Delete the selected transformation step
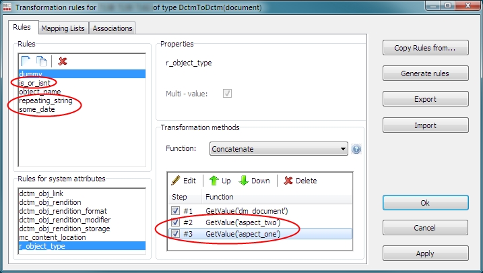483x273 pixels. (300, 181)
